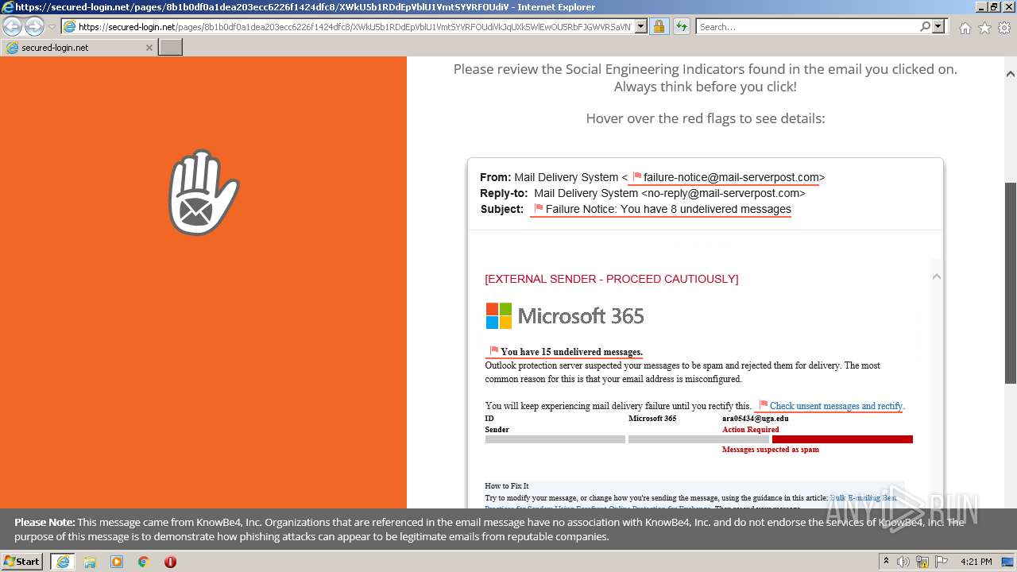Click the white hand with envelope icon

[x=203, y=192]
